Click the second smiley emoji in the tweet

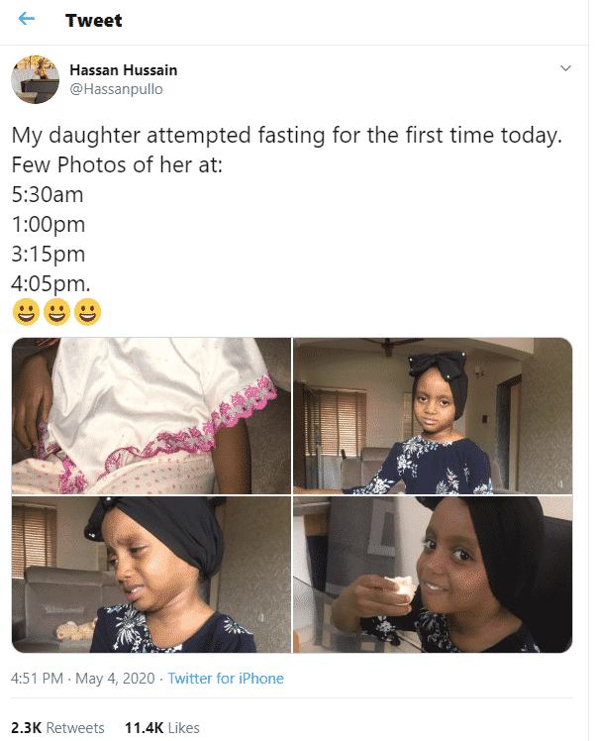point(56,312)
